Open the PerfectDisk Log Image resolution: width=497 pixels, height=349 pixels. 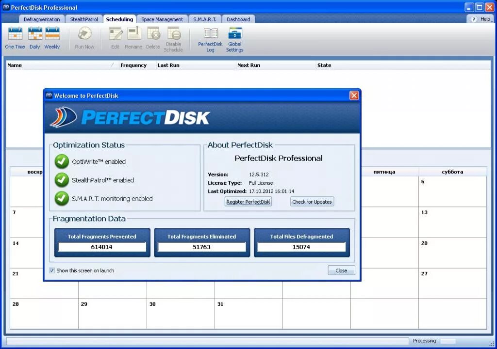coord(211,40)
